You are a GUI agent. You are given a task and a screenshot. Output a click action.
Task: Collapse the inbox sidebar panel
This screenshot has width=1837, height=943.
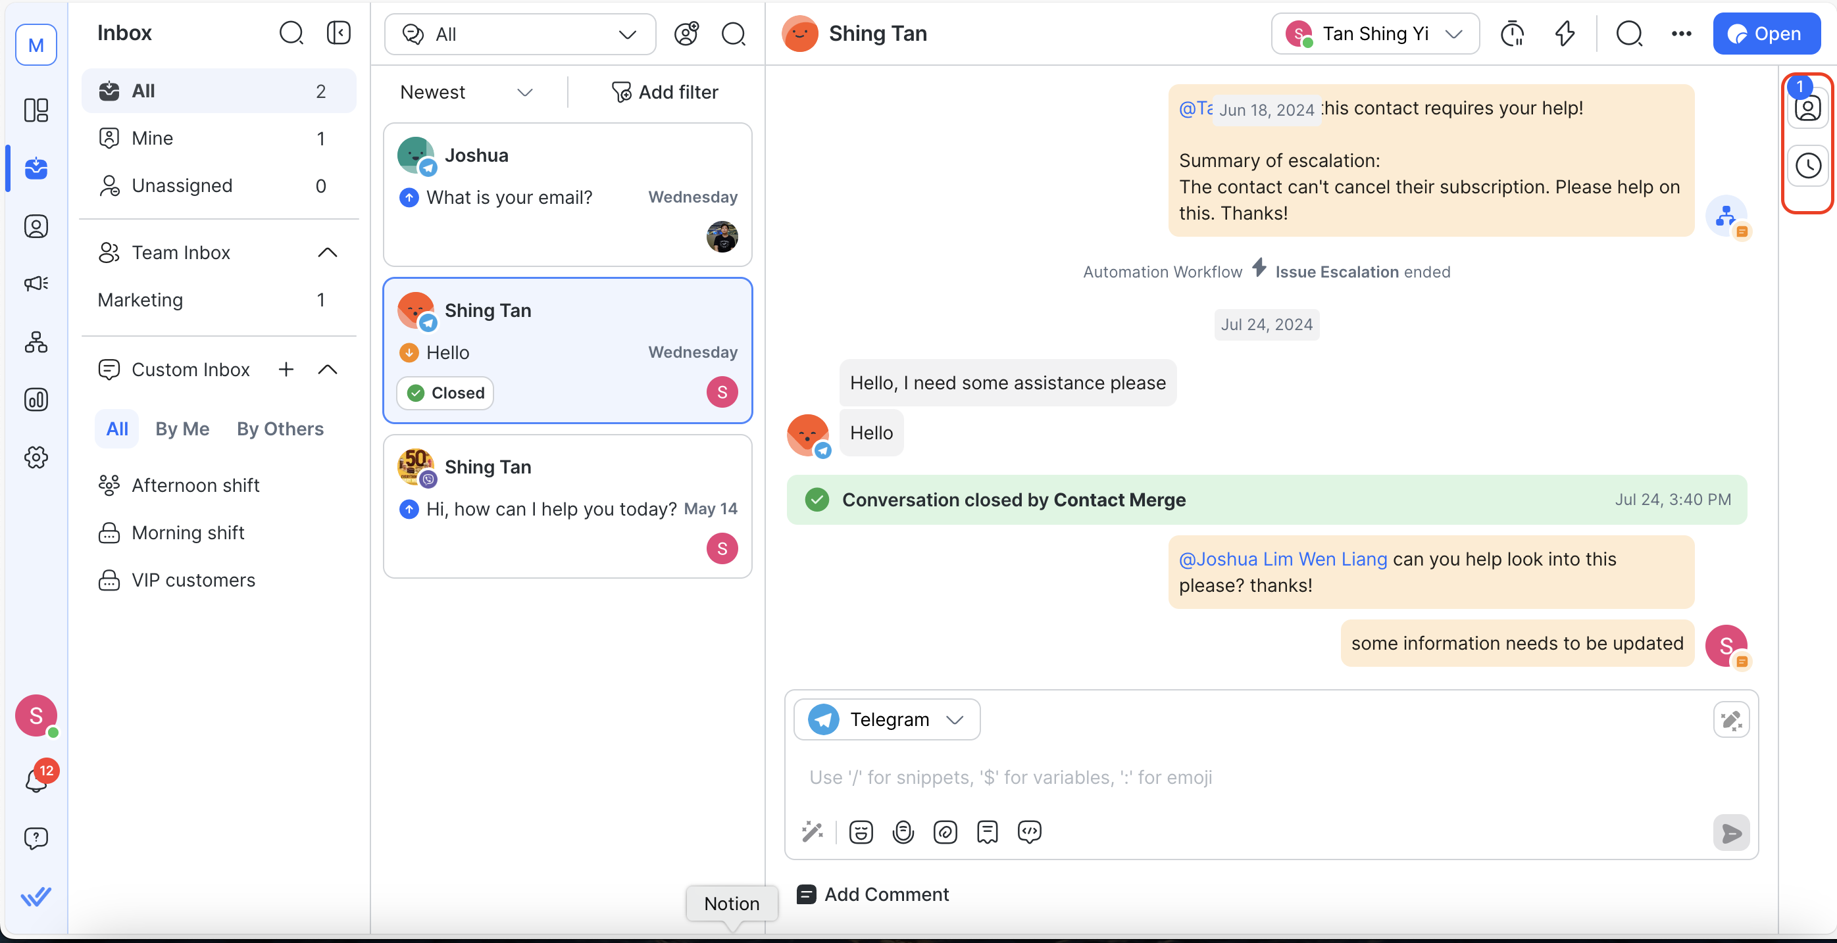coord(339,33)
